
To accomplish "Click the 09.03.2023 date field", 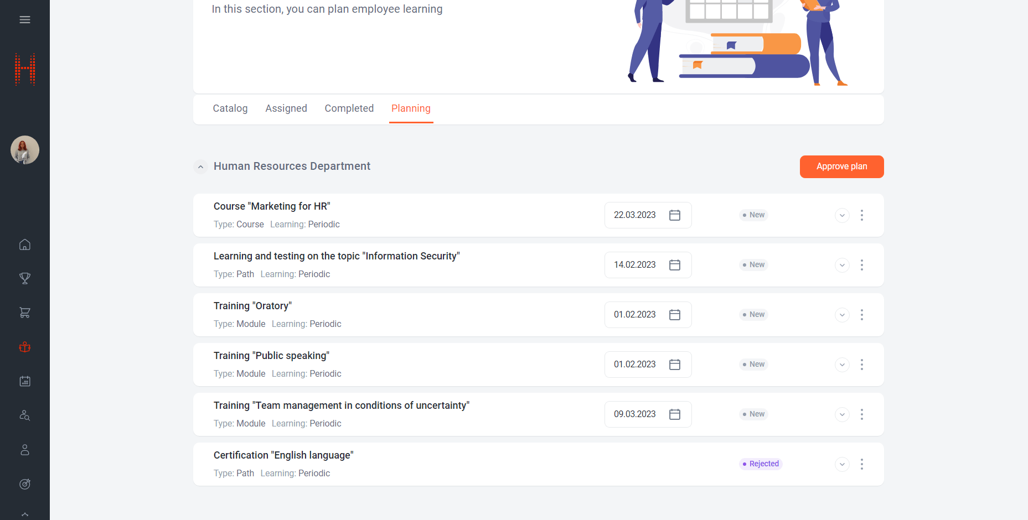I will (x=635, y=414).
